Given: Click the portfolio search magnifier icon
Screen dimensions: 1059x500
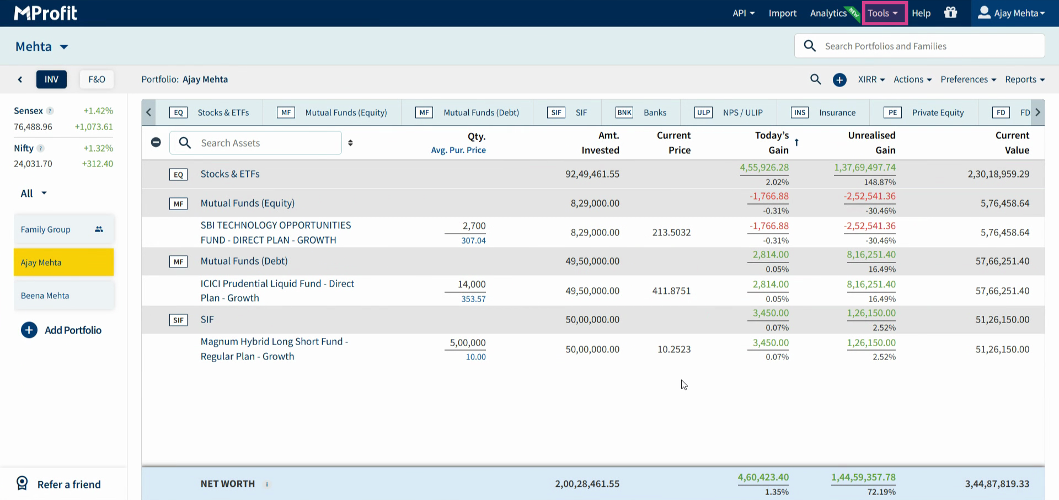Looking at the screenshot, I should (x=815, y=79).
